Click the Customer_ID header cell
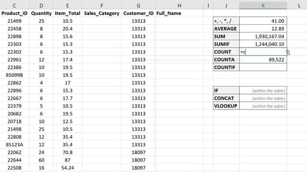The height and width of the screenshot is (172, 307). point(139,13)
